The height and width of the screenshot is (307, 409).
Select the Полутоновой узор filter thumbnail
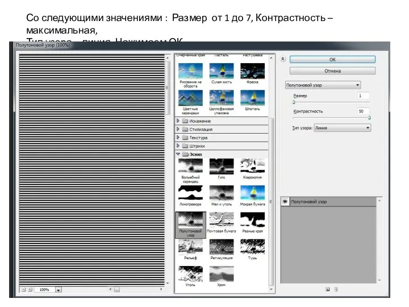pyautogui.click(x=190, y=220)
